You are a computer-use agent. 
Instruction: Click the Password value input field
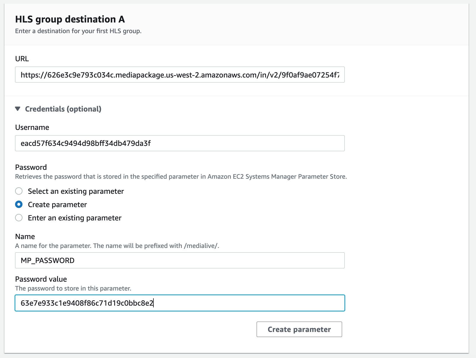coord(180,303)
